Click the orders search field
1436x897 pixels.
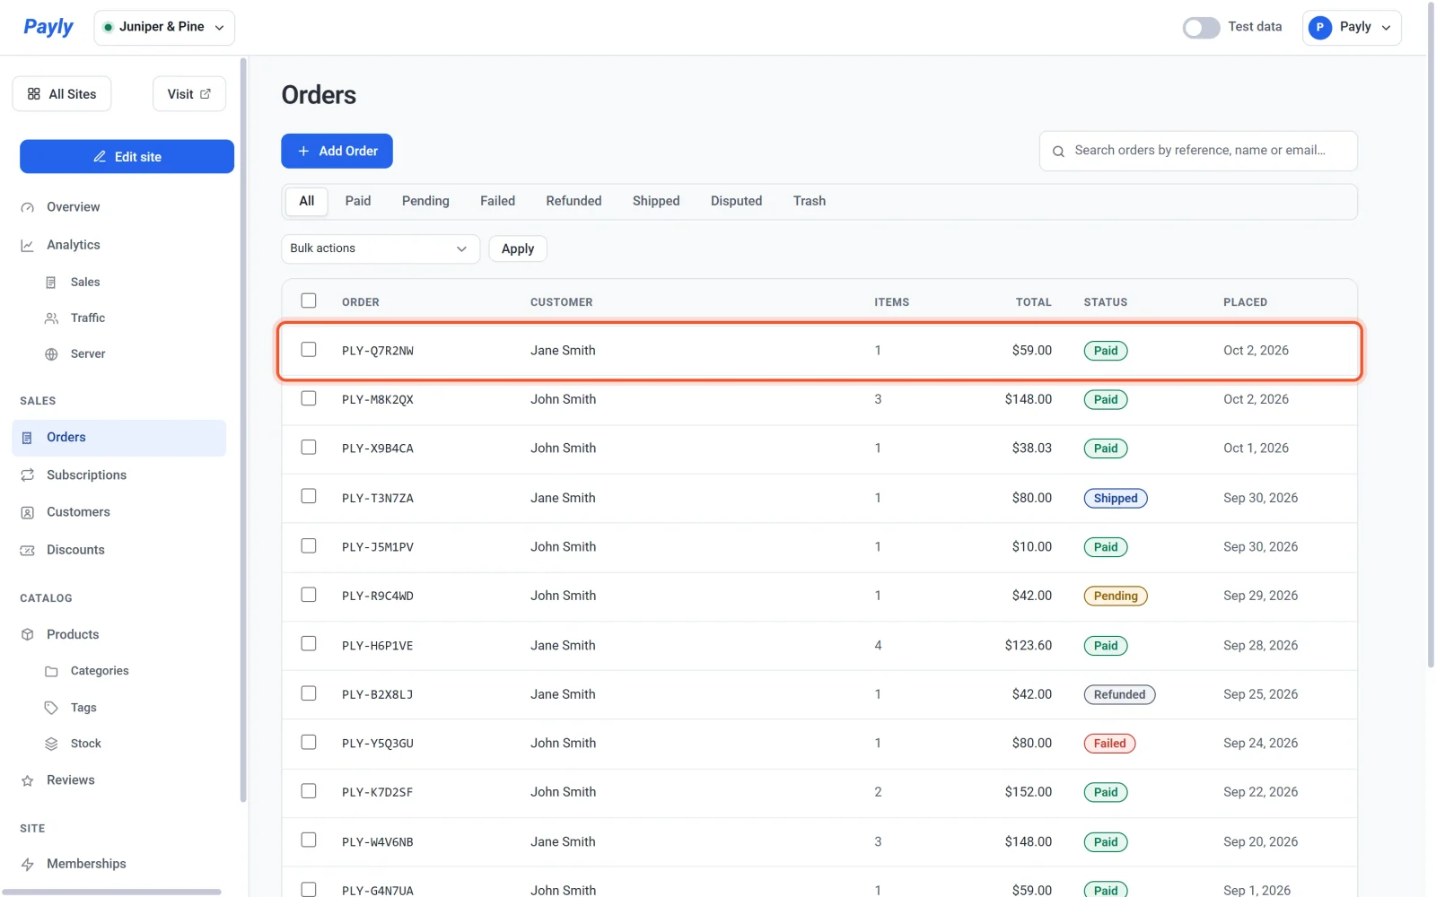click(1198, 151)
